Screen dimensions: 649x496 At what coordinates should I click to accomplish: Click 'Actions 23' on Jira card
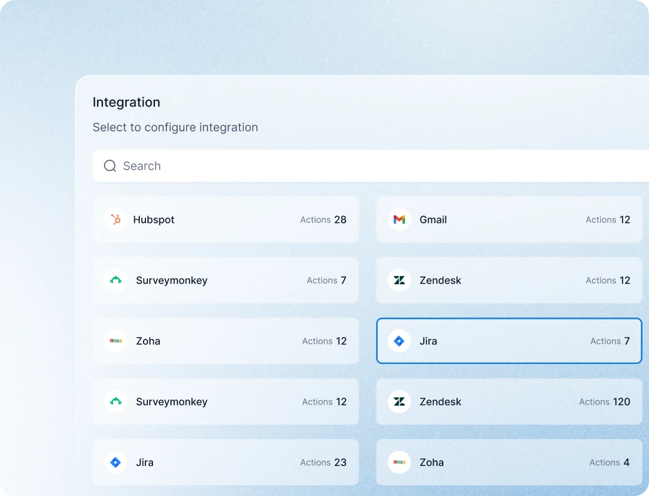pyautogui.click(x=324, y=462)
